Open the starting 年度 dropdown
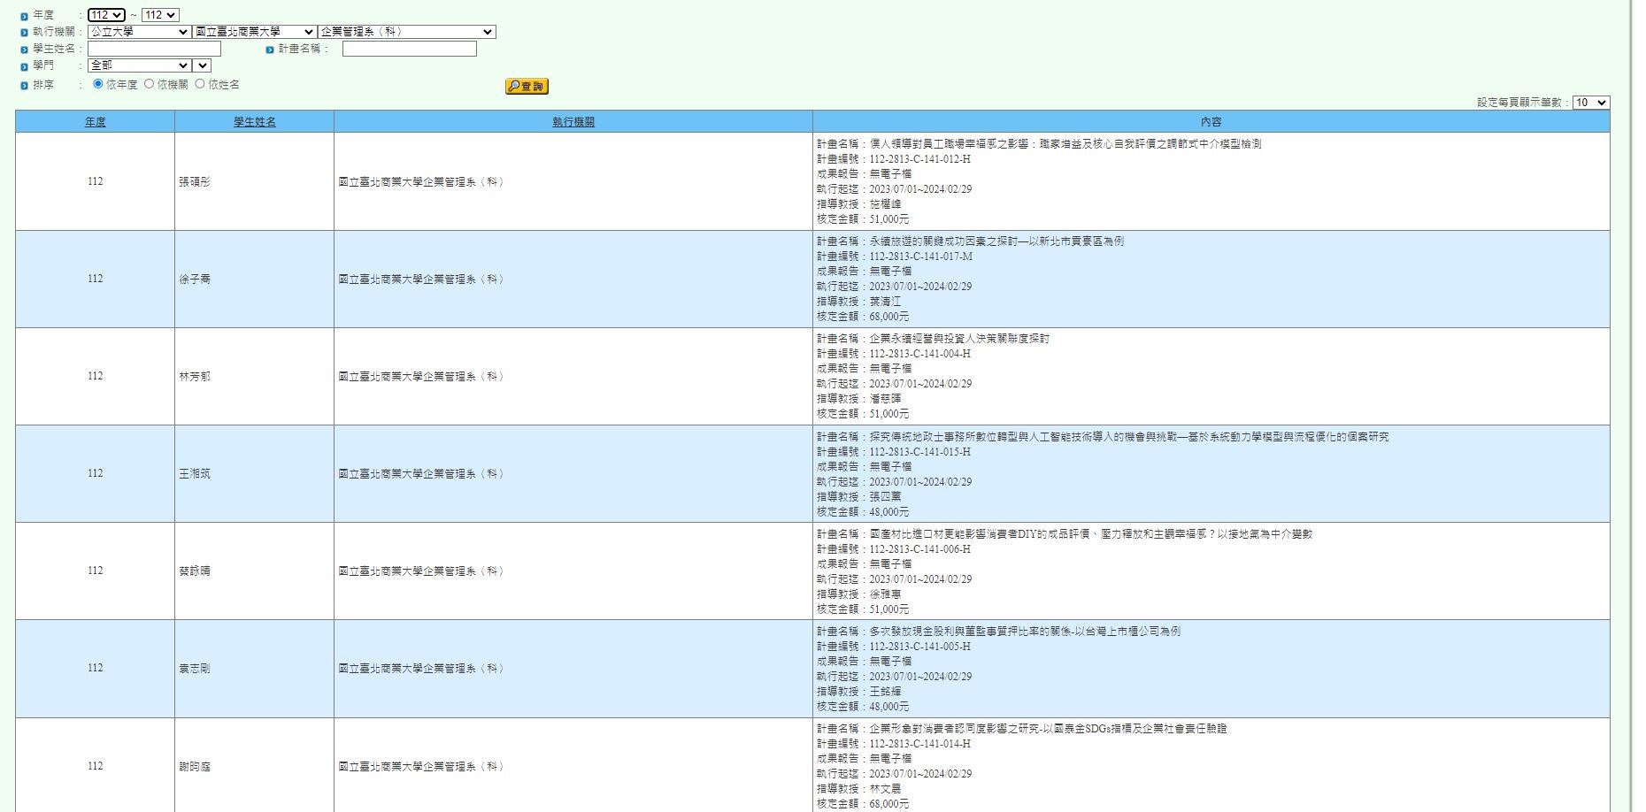The height and width of the screenshot is (812, 1646). 106,15
